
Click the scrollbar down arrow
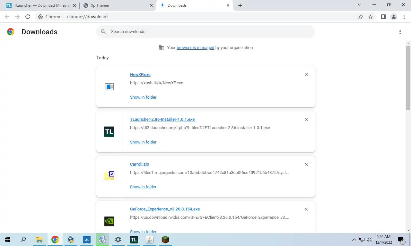(408, 230)
